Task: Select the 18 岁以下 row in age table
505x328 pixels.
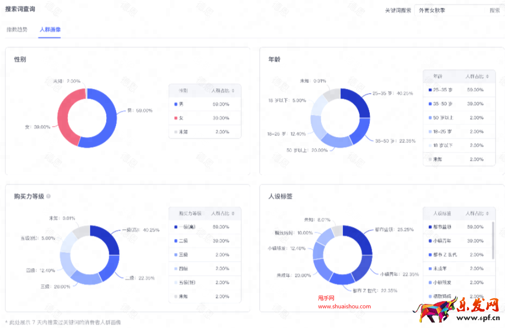Action: (x=459, y=145)
